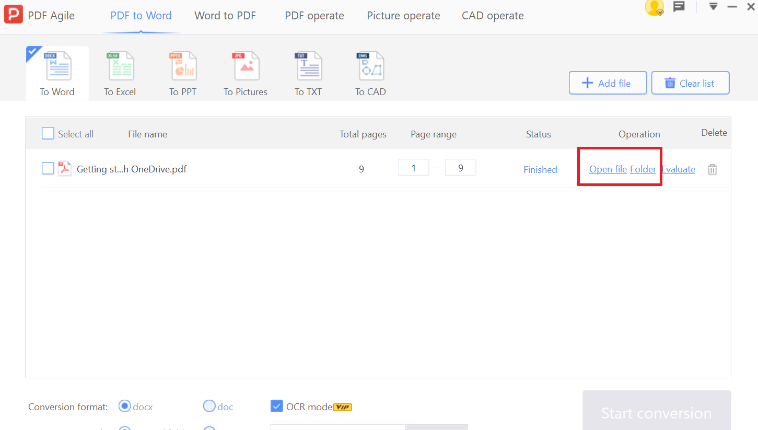
Task: Click the Start conversion button
Action: (x=657, y=411)
